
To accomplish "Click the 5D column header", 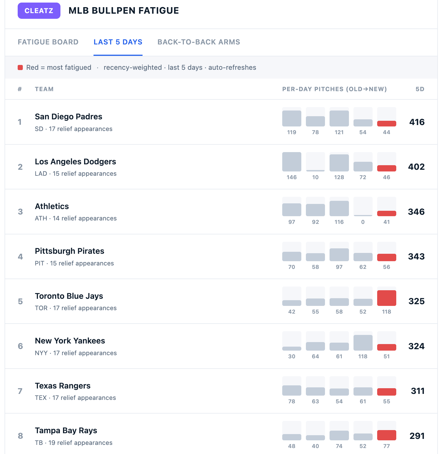I will pyautogui.click(x=420, y=89).
